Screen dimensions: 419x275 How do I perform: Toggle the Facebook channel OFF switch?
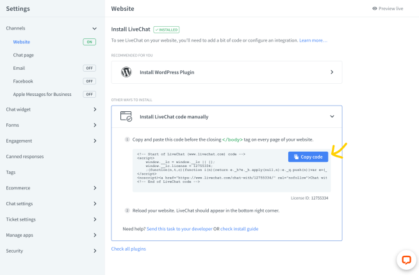point(89,81)
